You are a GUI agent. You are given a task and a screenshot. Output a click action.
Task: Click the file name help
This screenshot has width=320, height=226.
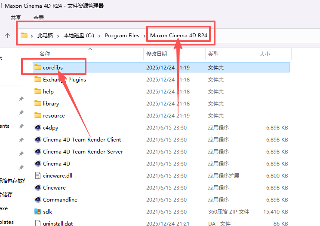(48, 91)
